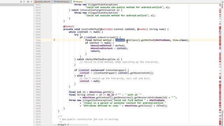Viewport: 224px width, 126px height.
Task: Close the View.java tab
Action: [x=84, y=2]
